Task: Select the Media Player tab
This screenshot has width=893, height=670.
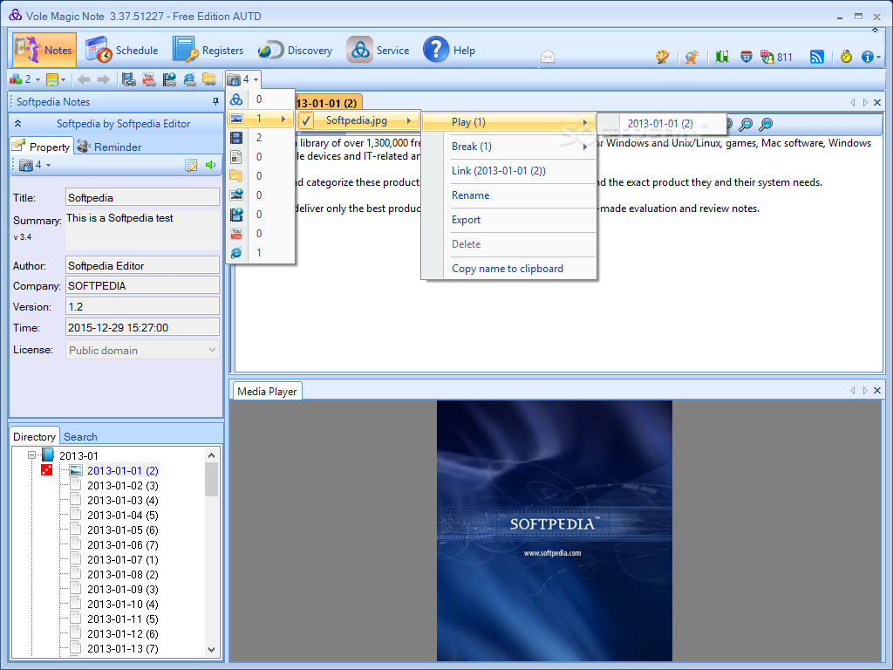Action: (267, 391)
